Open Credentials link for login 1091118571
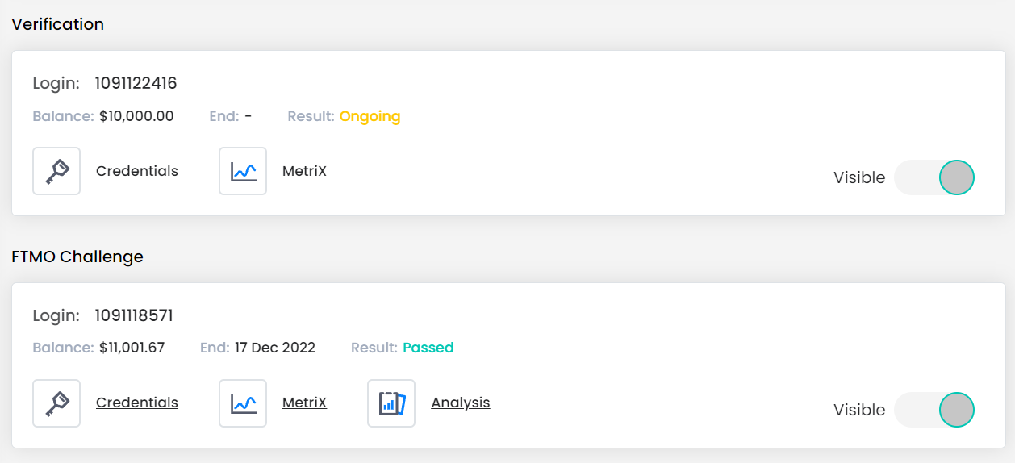The width and height of the screenshot is (1015, 463). pyautogui.click(x=137, y=403)
